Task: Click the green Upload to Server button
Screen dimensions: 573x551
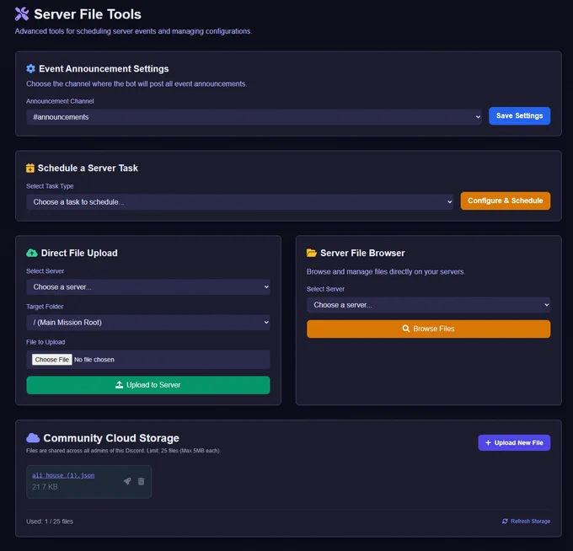Action: (148, 385)
